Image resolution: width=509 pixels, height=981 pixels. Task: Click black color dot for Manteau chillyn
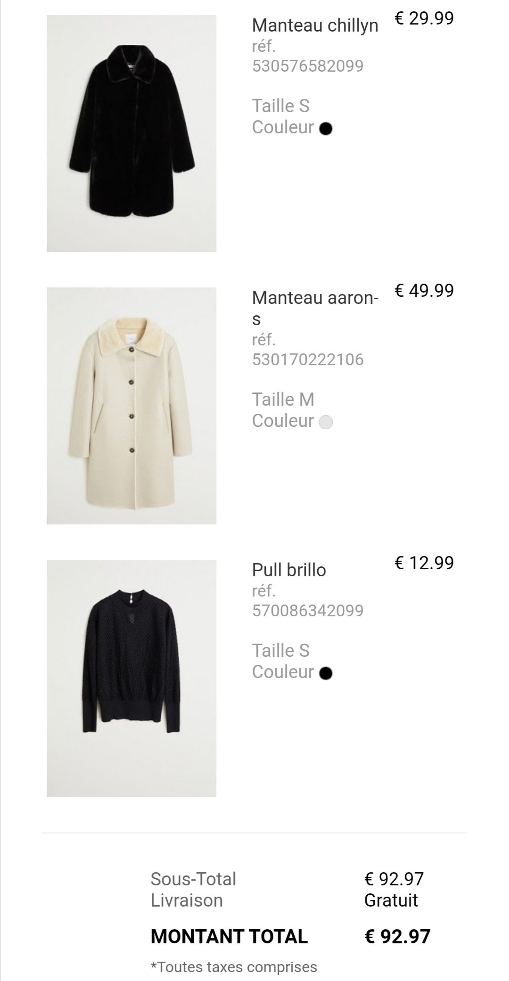tap(326, 129)
